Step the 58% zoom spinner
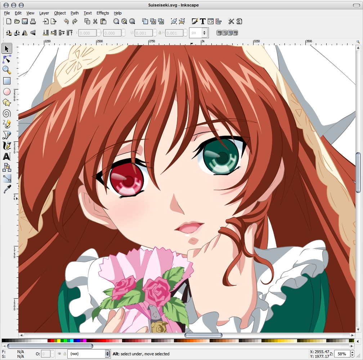 pyautogui.click(x=352, y=354)
